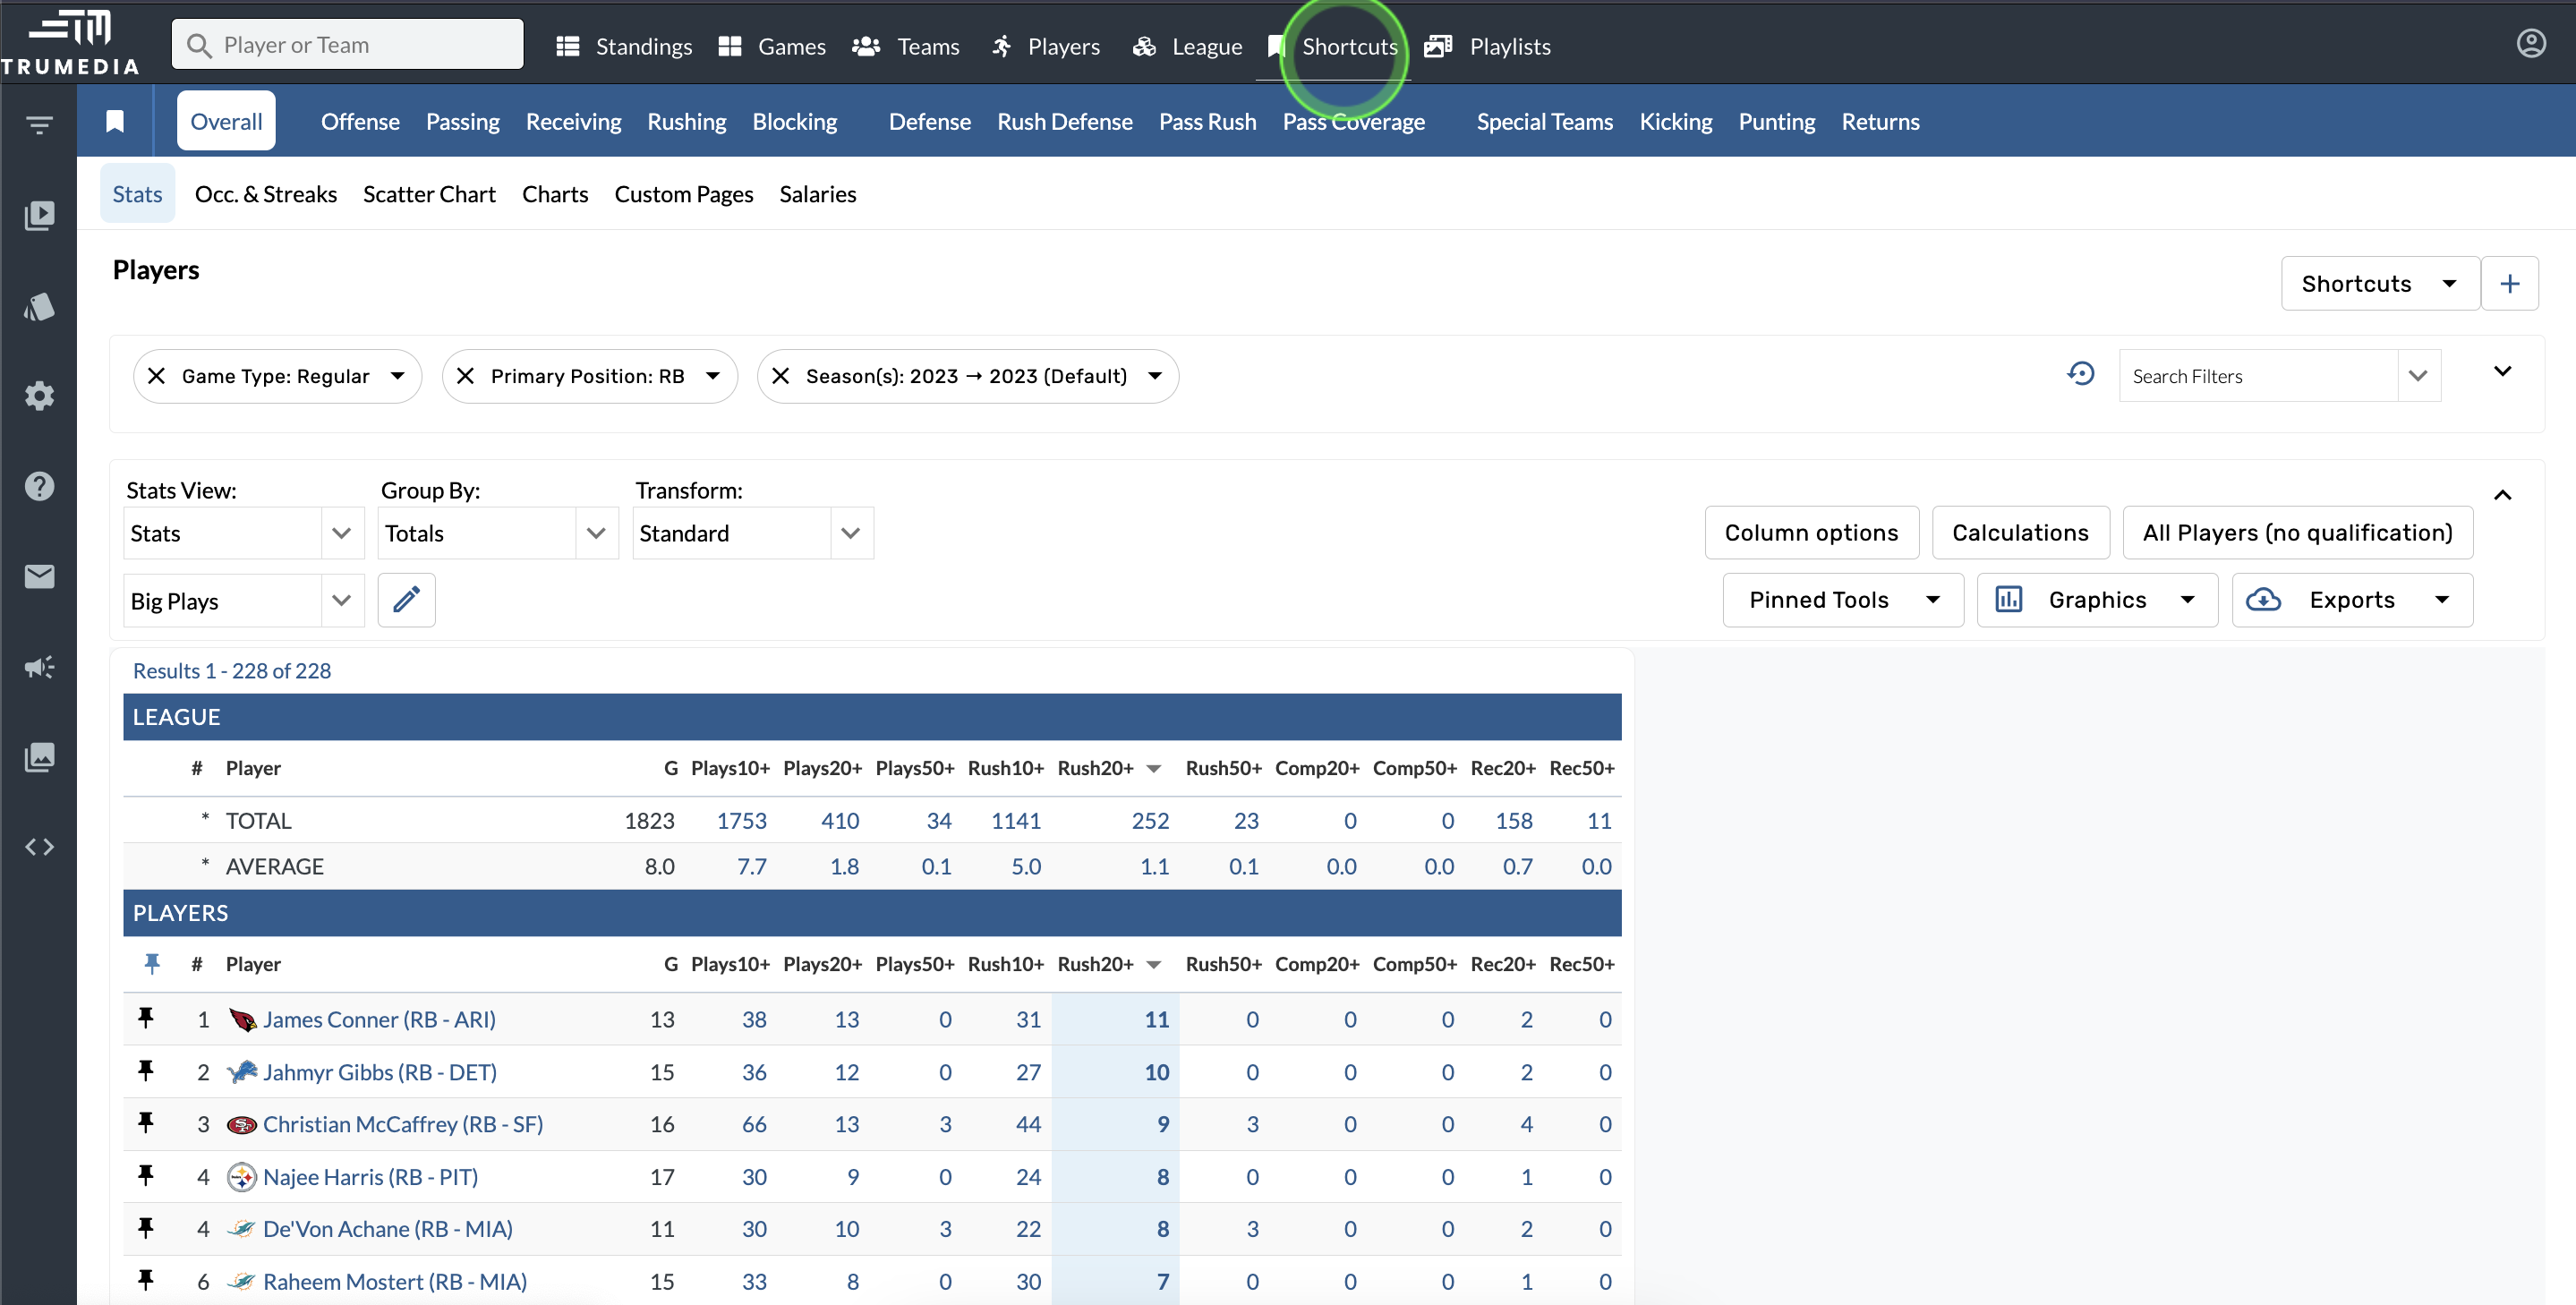
Task: Pin the James Conner row
Action: pyautogui.click(x=146, y=1018)
